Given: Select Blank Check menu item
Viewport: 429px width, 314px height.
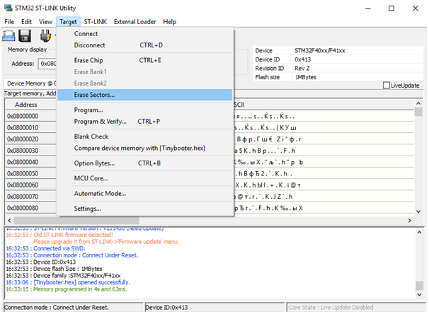Looking at the screenshot, I should pos(144,136).
